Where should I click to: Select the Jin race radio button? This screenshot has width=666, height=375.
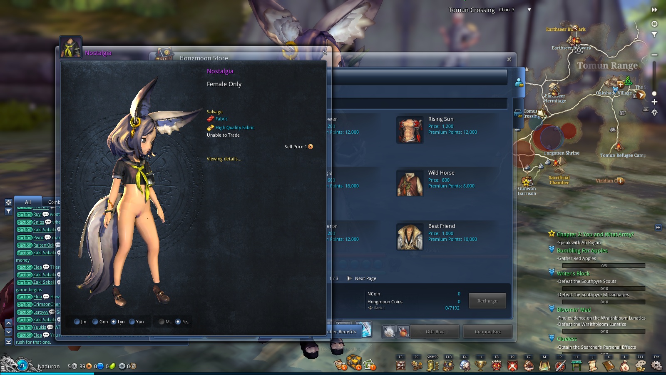pyautogui.click(x=77, y=322)
